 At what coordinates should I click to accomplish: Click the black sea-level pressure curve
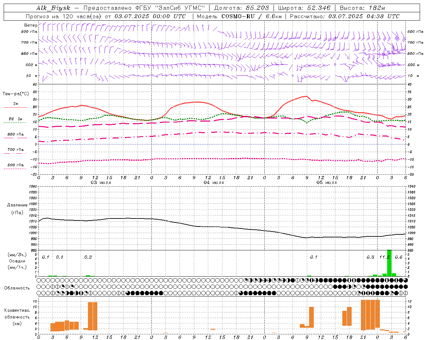222,227
